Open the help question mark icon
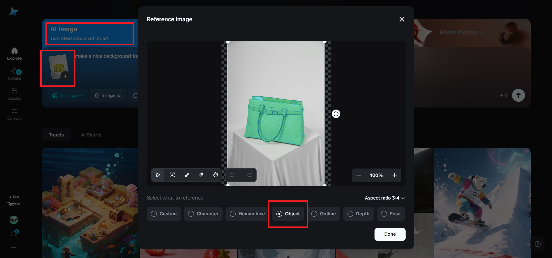552x258 pixels. 538,244
